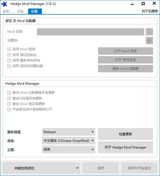Tick the 启用 游戏启动器加载 checkbox

[x=9, y=66]
